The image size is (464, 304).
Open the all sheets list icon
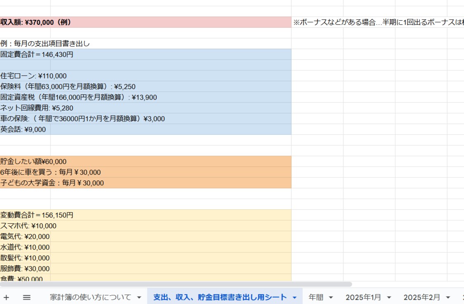(27, 297)
